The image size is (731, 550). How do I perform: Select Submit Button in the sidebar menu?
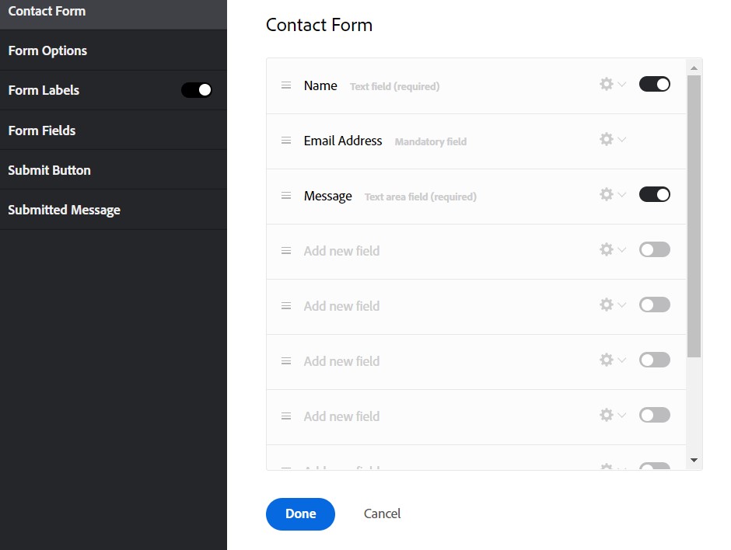point(49,170)
